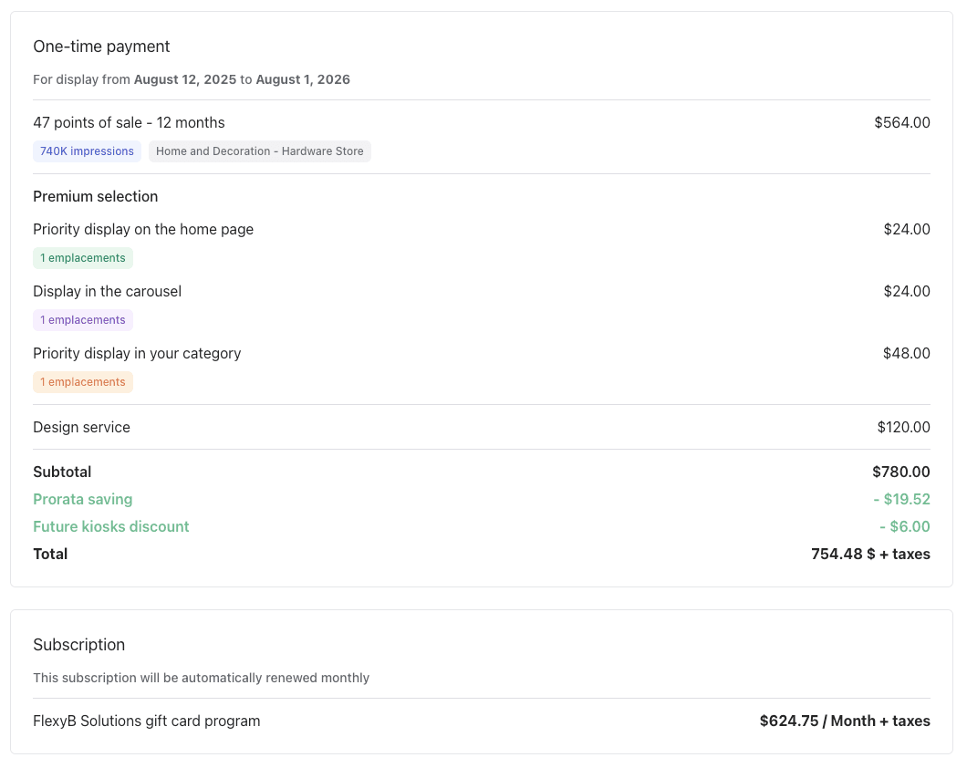The height and width of the screenshot is (768, 967).
Task: Select the FlexyB Solutions gift card program
Action: coord(146,721)
